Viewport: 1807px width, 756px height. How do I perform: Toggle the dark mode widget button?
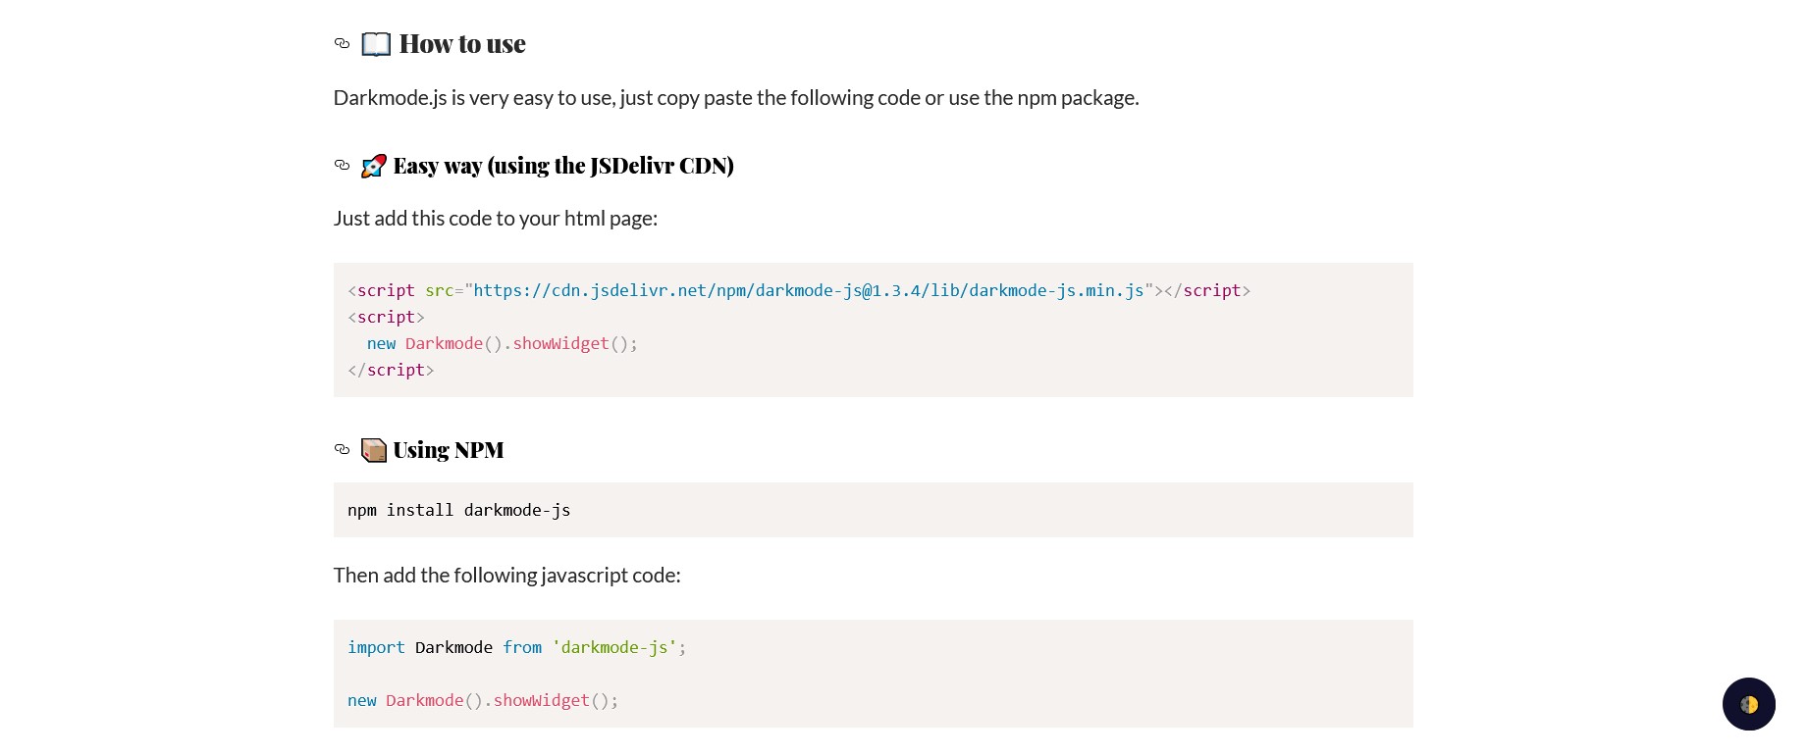click(1748, 704)
